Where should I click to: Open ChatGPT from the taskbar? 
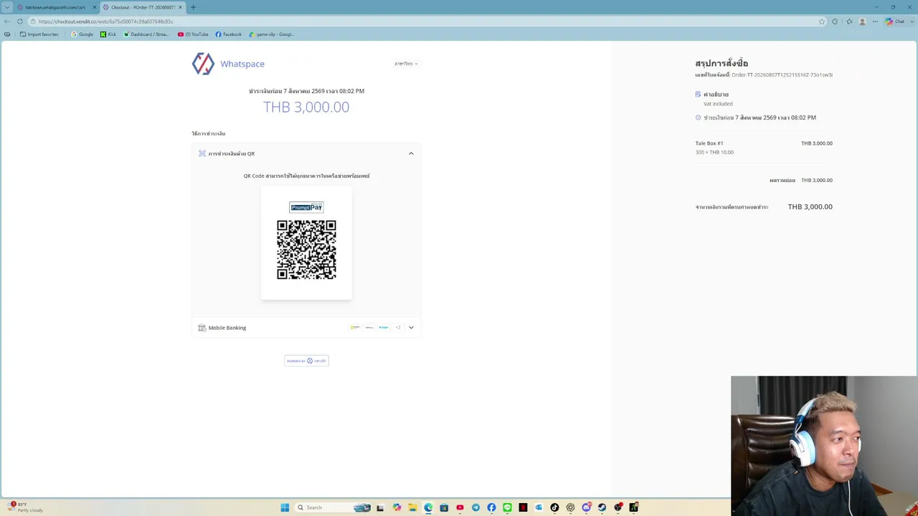point(570,507)
